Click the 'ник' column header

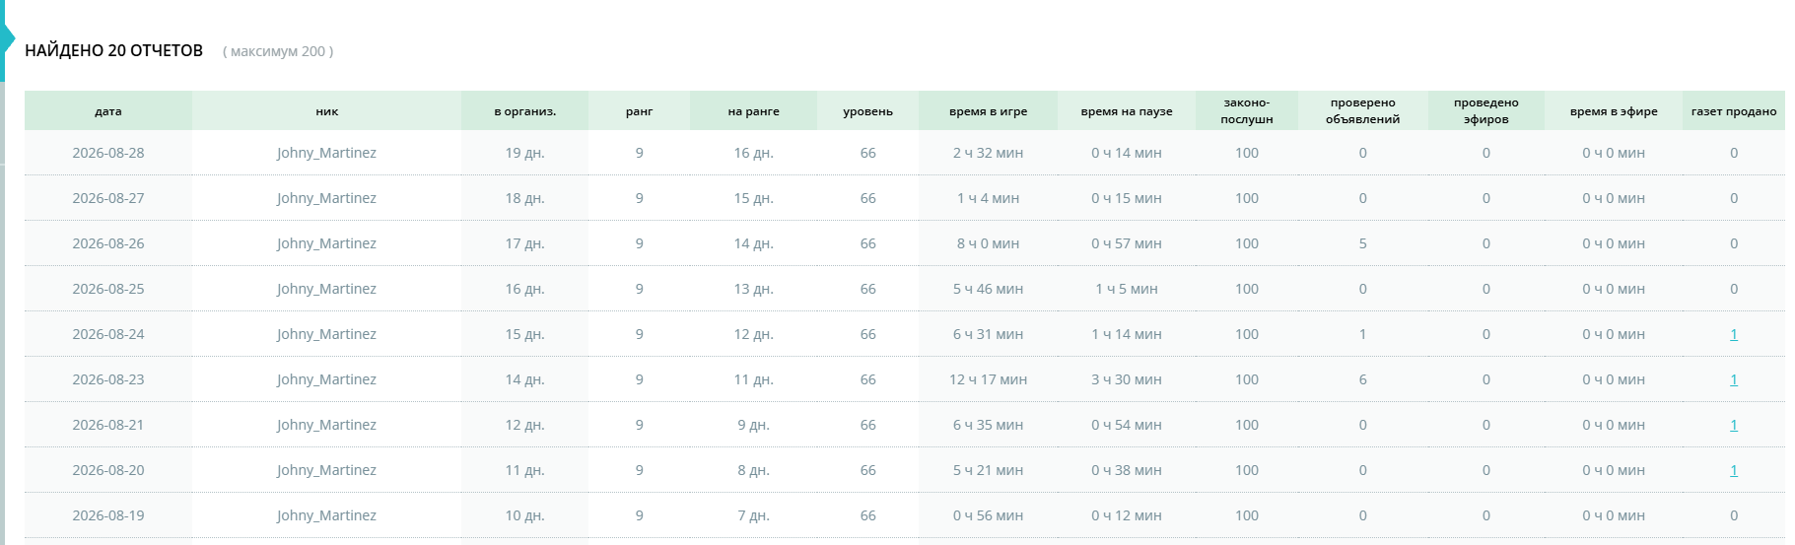[327, 111]
